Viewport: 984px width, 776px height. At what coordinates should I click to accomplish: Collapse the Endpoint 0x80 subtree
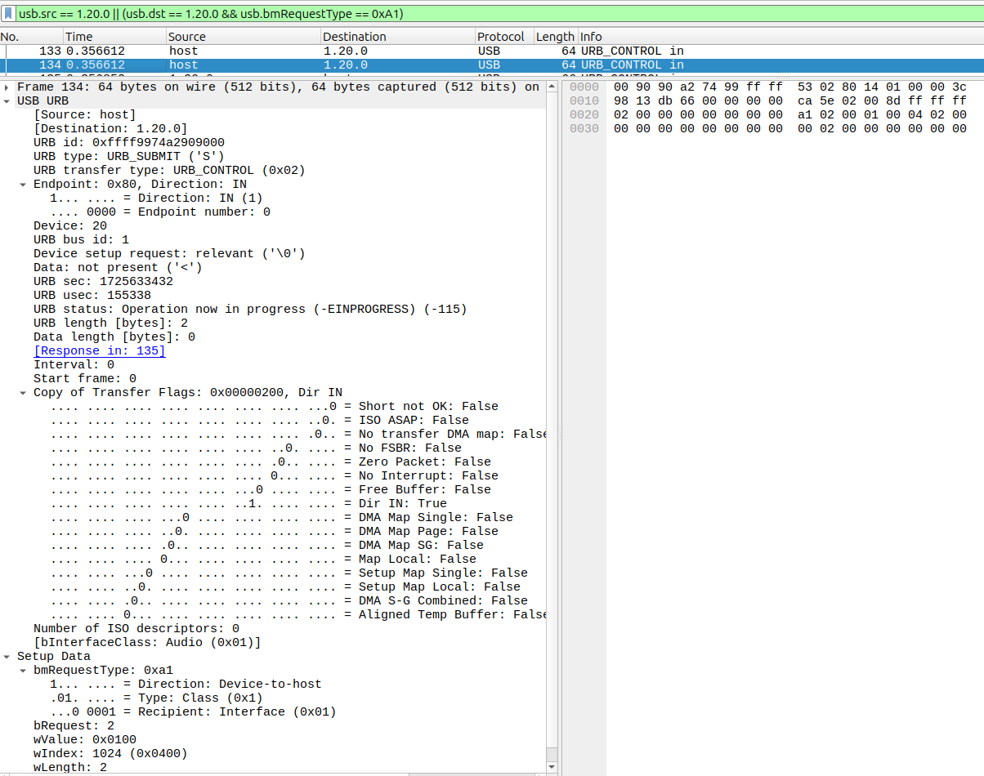(21, 184)
